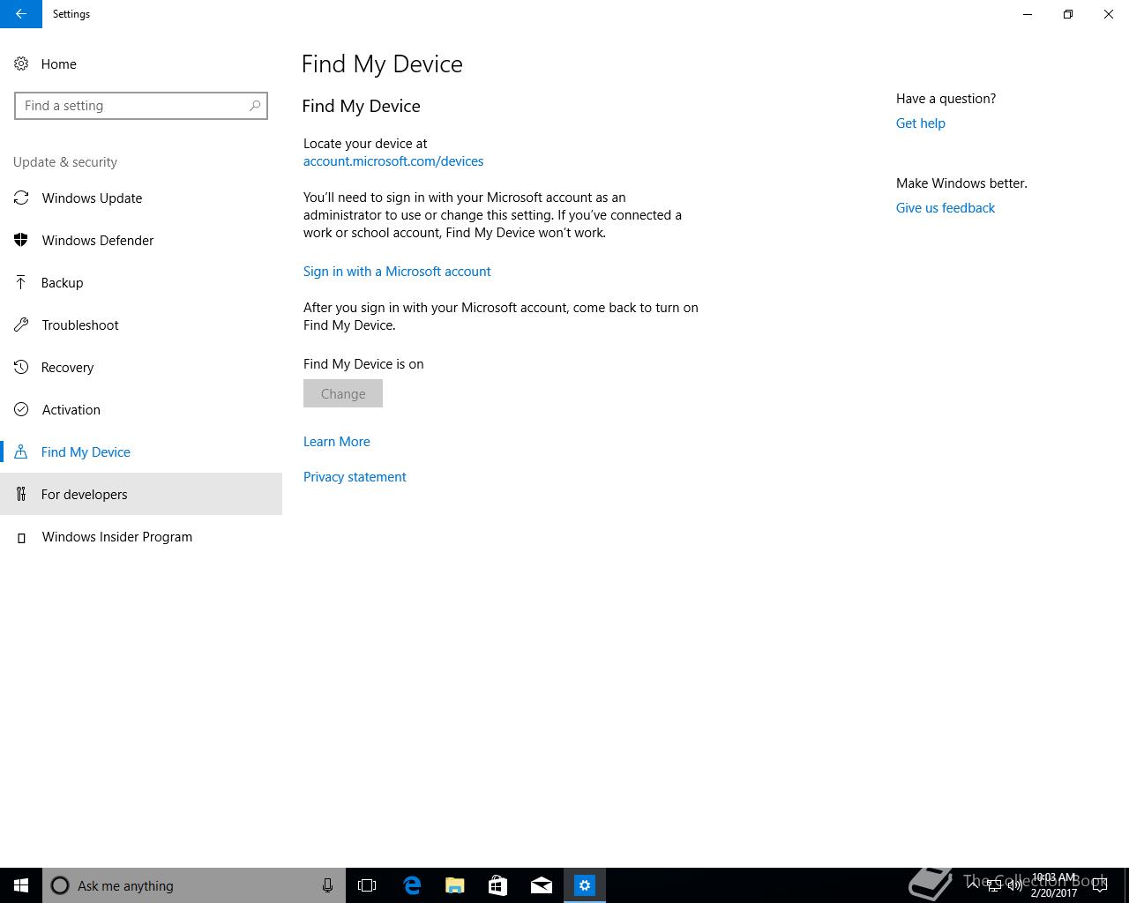
Task: Minimize the Settings window
Action: (1028, 14)
